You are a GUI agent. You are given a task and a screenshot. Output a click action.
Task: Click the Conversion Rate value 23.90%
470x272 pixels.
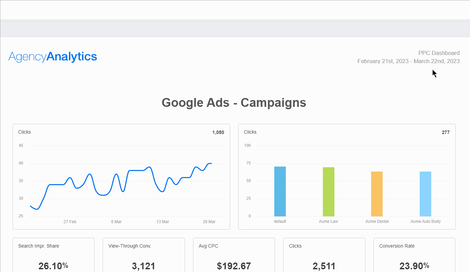(414, 266)
